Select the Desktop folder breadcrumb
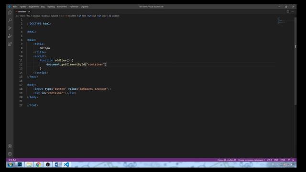Viewport: 306px width, 172px height. (36, 16)
